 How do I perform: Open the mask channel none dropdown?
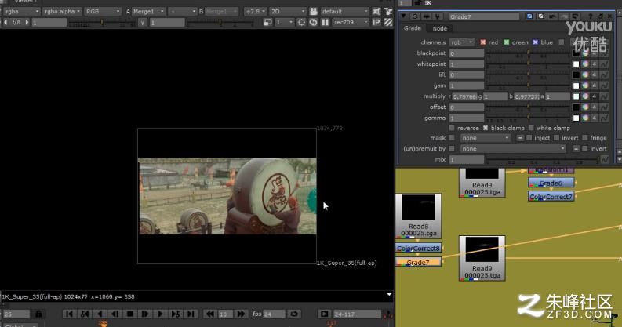tap(486, 138)
